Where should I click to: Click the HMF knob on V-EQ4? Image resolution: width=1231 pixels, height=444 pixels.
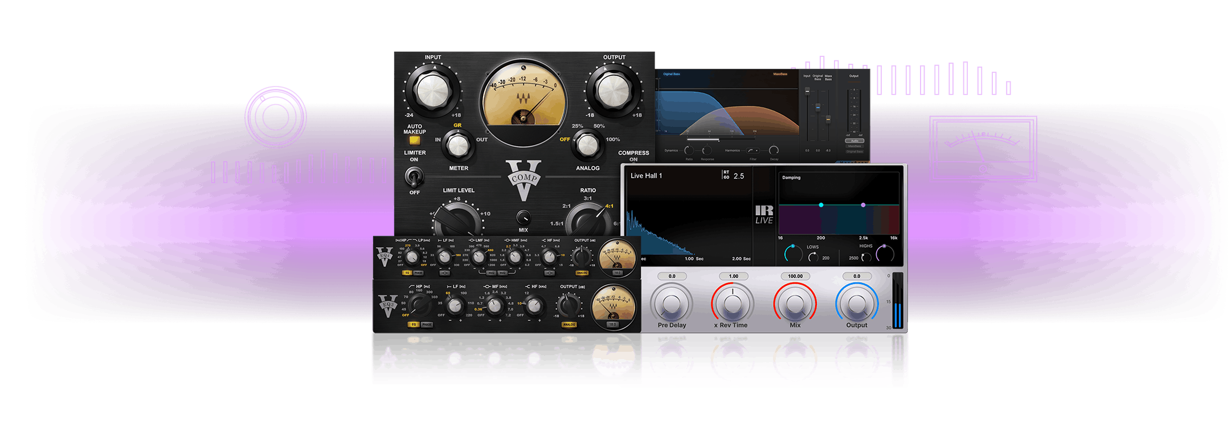515,257
